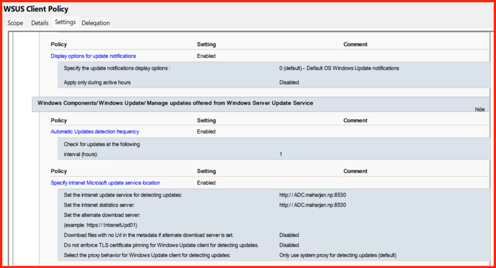Open Display options for update notifications policy

[x=93, y=56]
